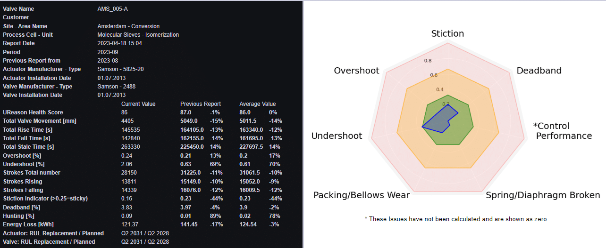Screen dimensions: 606x248
Task: Select the Spring/Diaphragm Broken chart label
Action: (543, 195)
